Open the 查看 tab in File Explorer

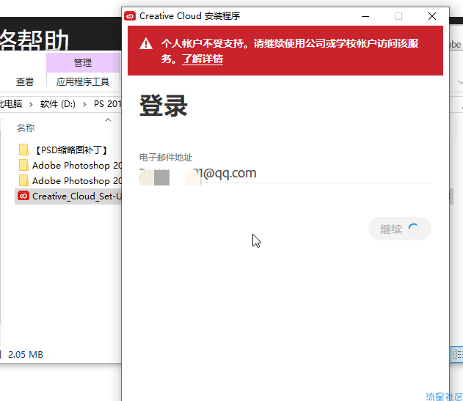pyautogui.click(x=25, y=81)
